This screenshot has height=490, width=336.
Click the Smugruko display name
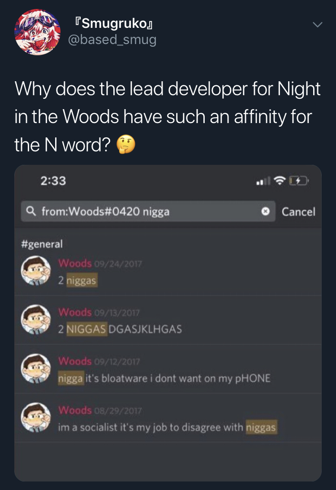pyautogui.click(x=113, y=23)
